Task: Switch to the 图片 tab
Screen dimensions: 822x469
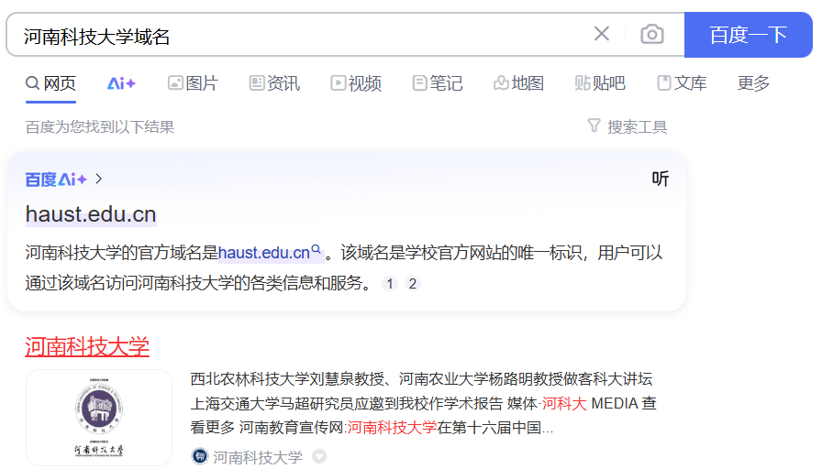Action: (193, 83)
